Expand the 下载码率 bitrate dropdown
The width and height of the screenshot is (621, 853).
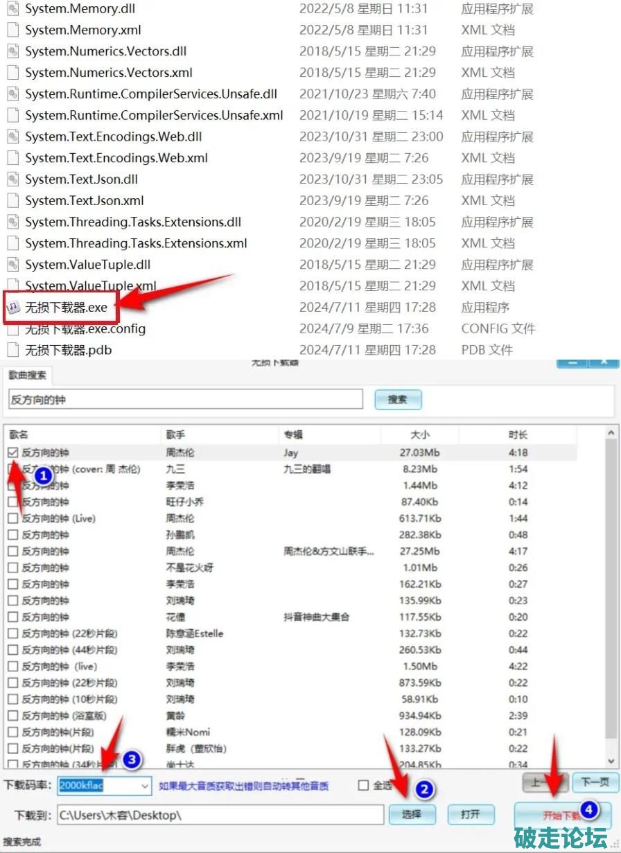(145, 786)
